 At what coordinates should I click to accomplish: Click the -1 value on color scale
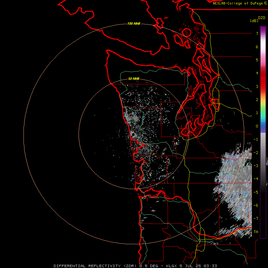point(256,139)
